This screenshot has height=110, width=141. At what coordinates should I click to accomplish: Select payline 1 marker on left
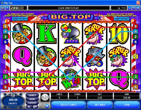(5, 56)
